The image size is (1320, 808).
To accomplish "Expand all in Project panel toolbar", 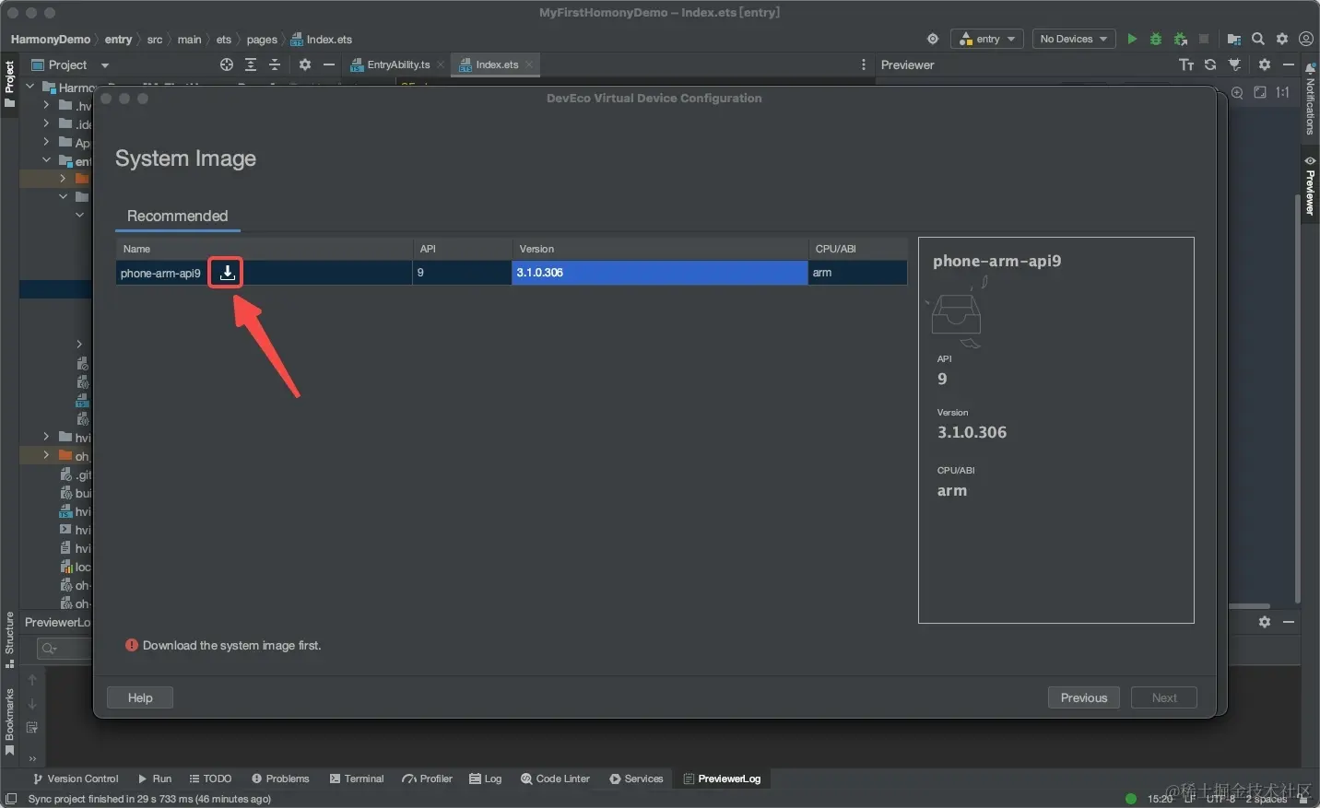I will tap(251, 64).
